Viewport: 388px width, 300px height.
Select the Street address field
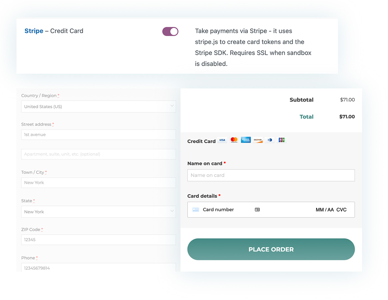pyautogui.click(x=98, y=135)
